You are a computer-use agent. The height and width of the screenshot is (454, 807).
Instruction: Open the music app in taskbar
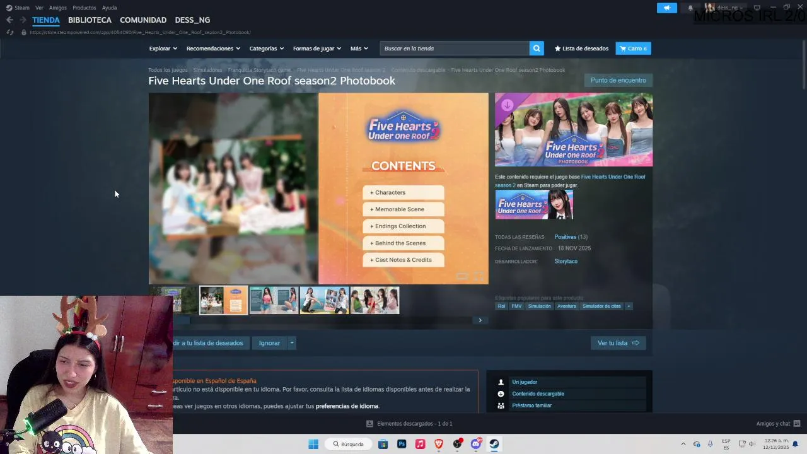point(420,444)
